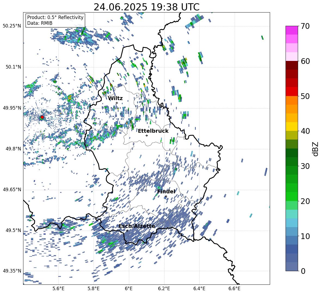Click the magenta top swatch of colorbar
The image size is (322, 294).
pyautogui.click(x=292, y=30)
